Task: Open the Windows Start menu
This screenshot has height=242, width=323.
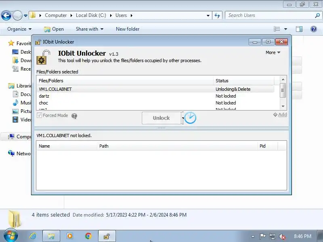Action: pos(10,236)
